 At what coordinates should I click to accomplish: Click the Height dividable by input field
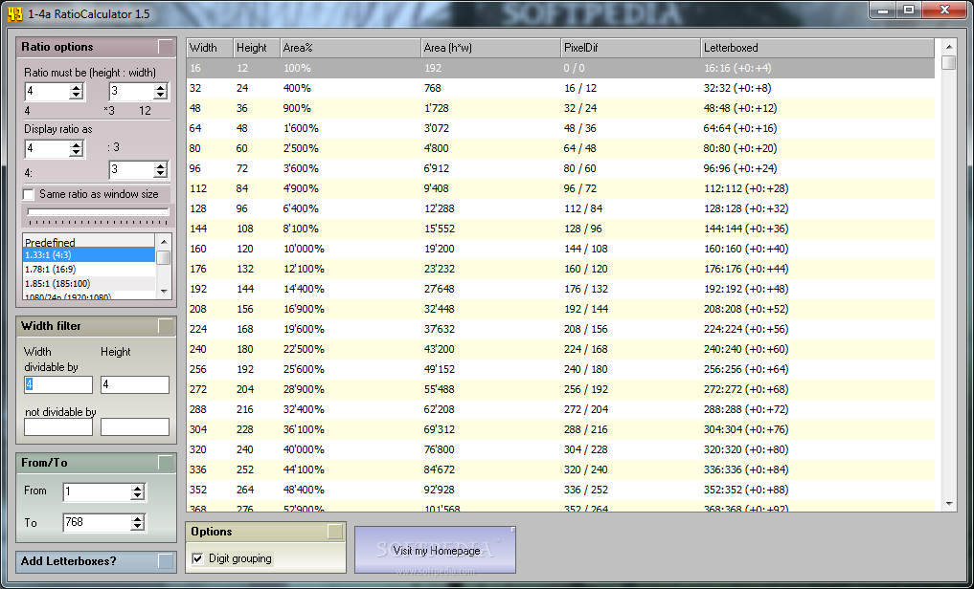(135, 384)
